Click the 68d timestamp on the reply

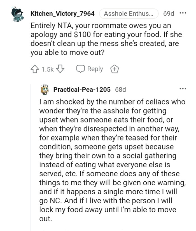(x=121, y=89)
